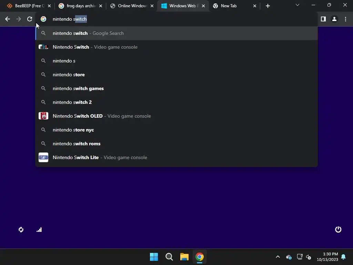Pick the 'nintendo switch 2' suggestion

point(176,102)
